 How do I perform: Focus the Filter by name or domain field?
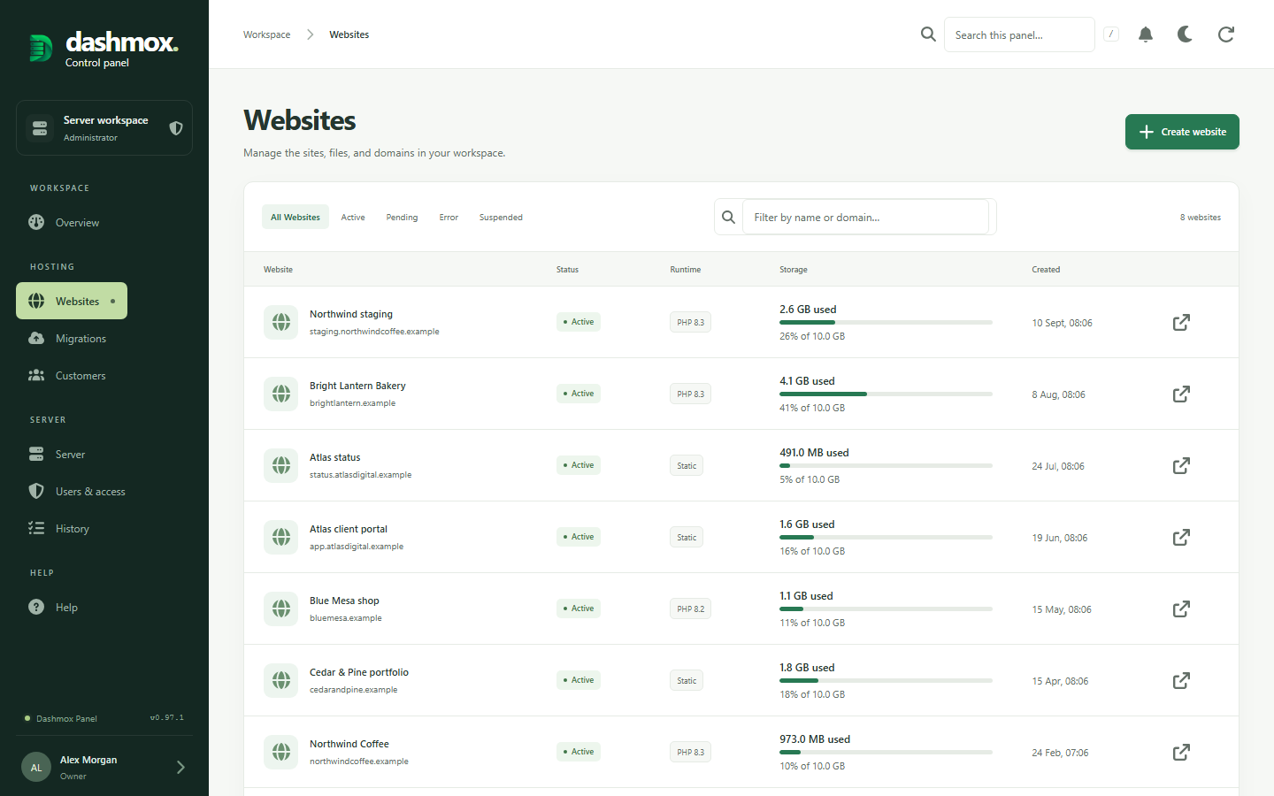(x=865, y=217)
